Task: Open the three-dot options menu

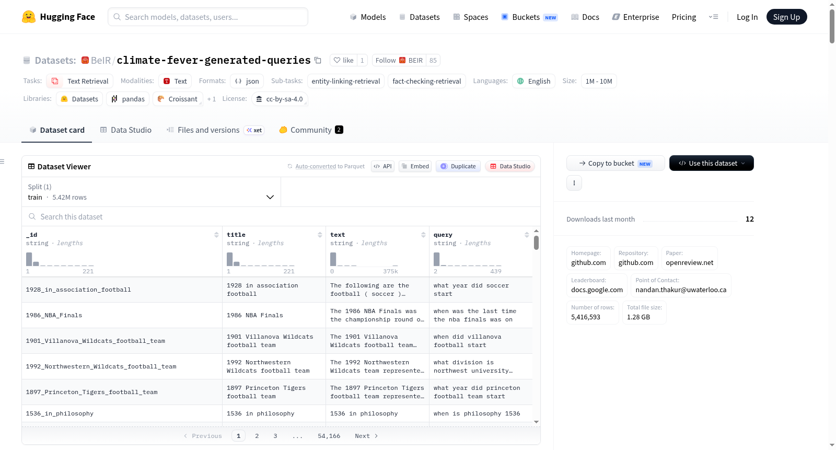Action: coord(574,183)
